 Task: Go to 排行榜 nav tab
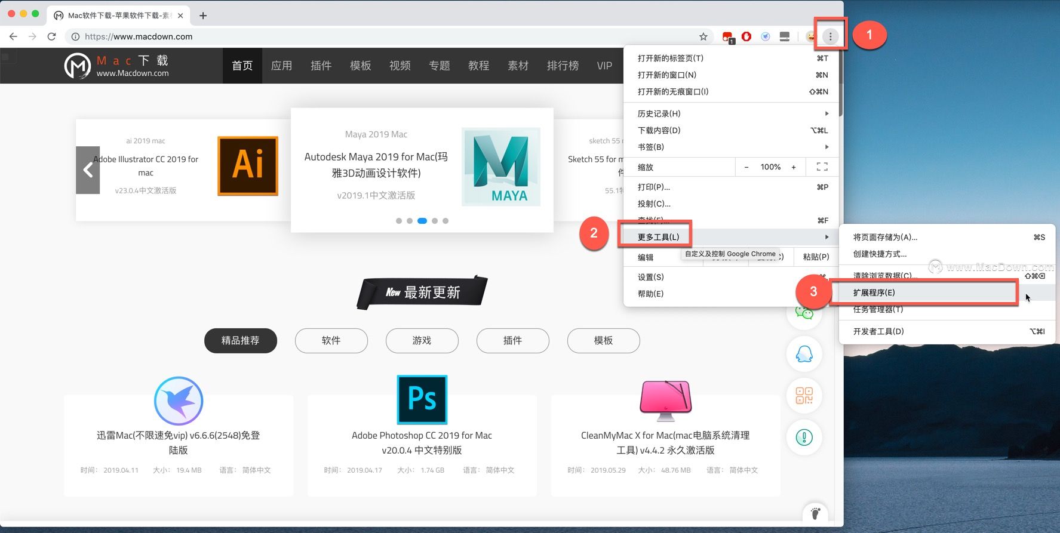pos(563,66)
